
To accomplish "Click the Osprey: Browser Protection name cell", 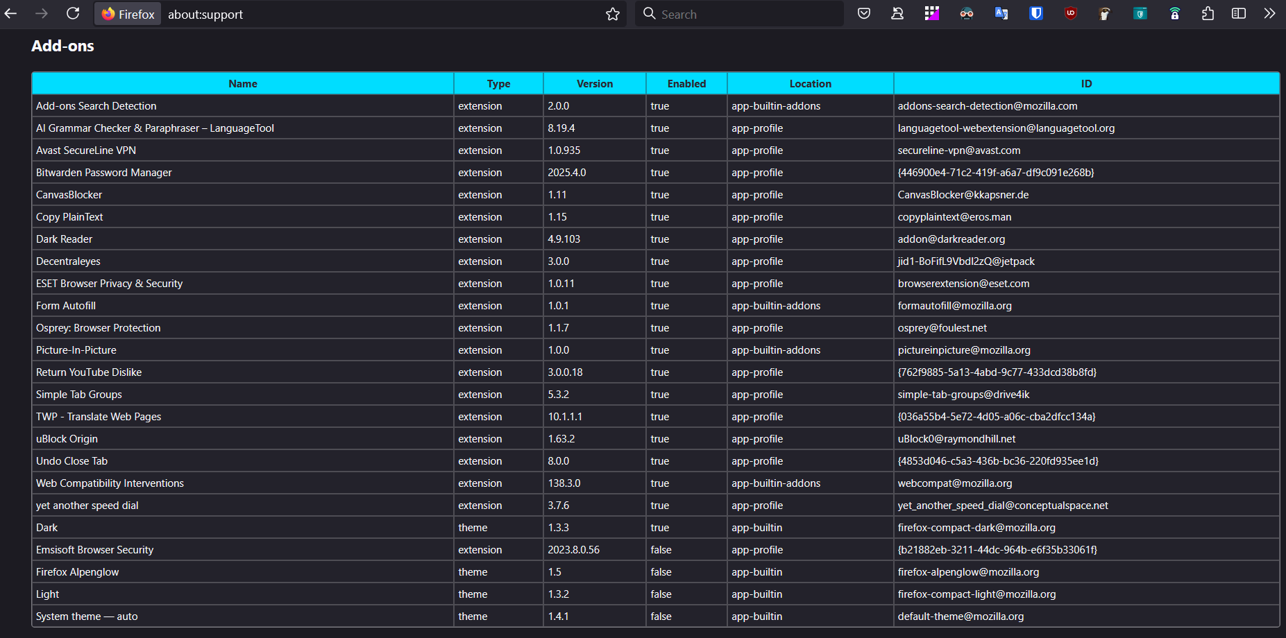I will (x=243, y=327).
